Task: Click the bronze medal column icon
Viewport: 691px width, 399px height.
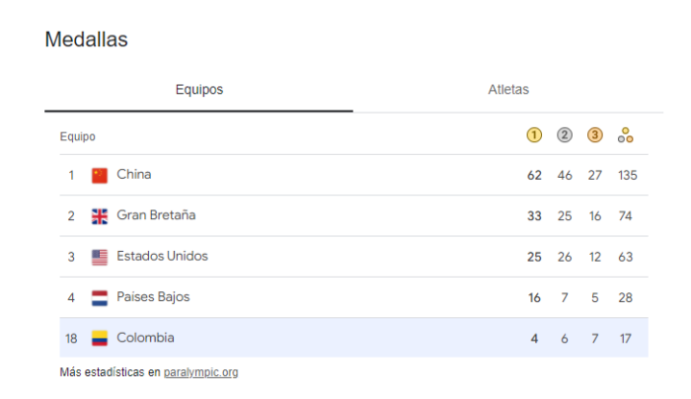Action: click(x=594, y=135)
